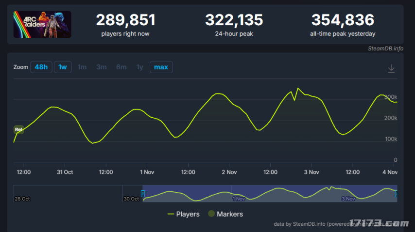The image size is (415, 232).
Task: Click 'data by SteamDB.info' footer text
Action: click(299, 224)
